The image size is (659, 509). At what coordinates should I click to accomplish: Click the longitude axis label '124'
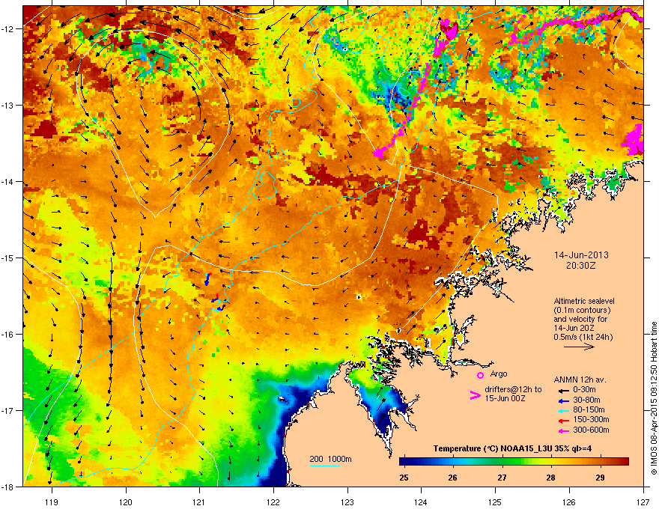[421, 502]
